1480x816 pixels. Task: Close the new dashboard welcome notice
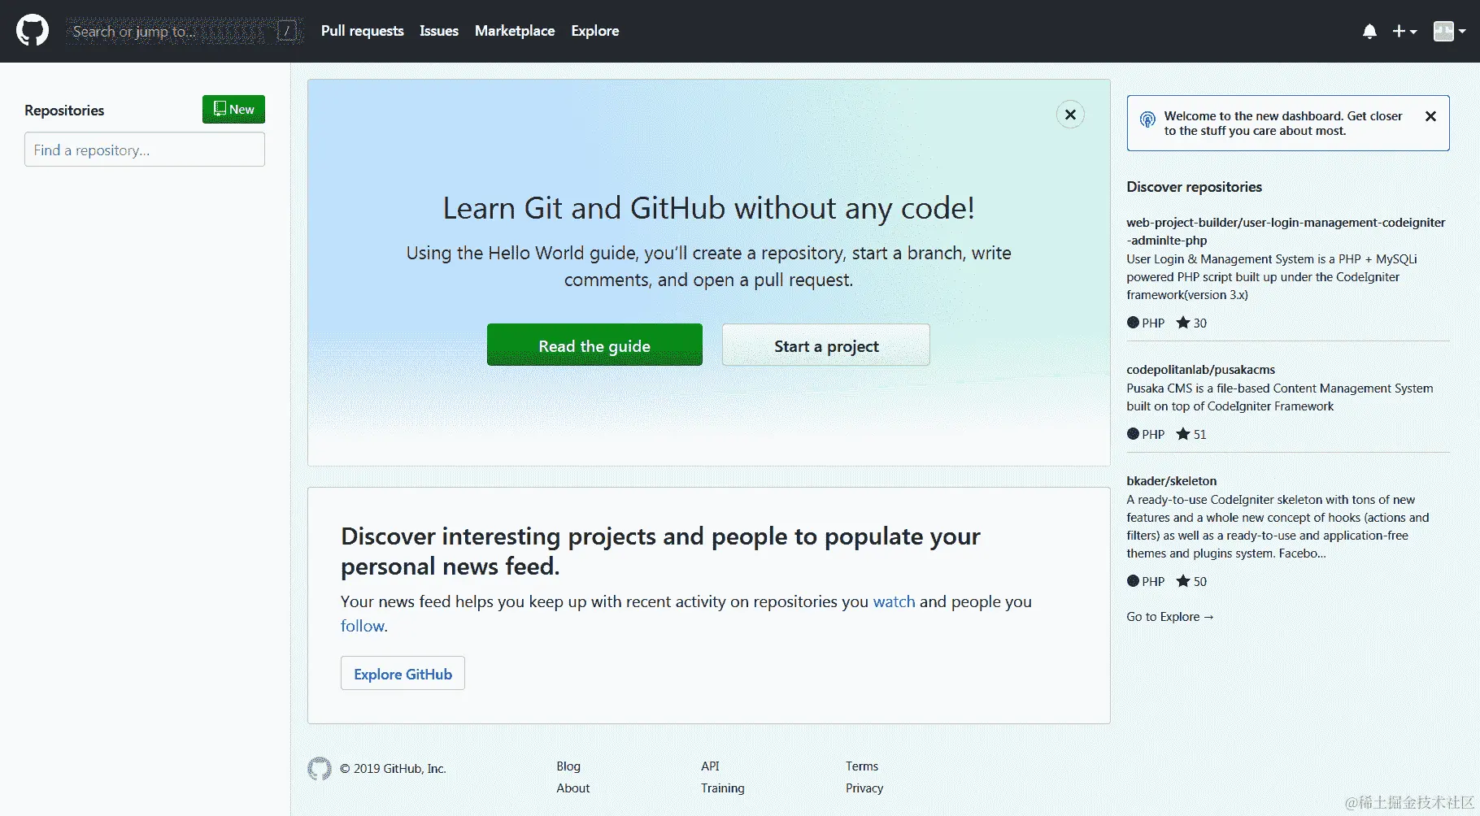[x=1430, y=116]
